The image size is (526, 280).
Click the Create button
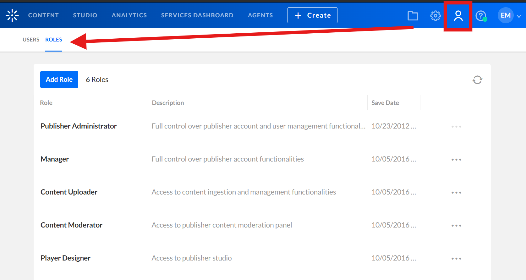click(x=312, y=15)
